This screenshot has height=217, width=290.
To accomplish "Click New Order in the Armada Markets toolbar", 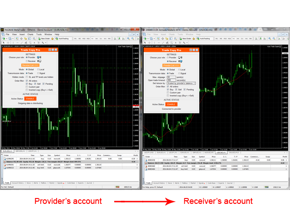I will tap(185, 38).
